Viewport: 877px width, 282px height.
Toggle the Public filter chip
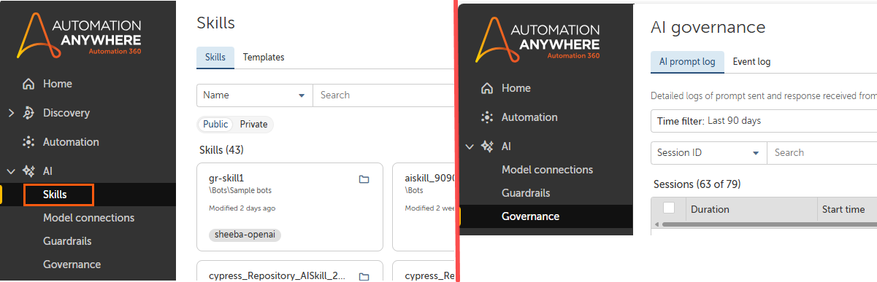point(215,125)
